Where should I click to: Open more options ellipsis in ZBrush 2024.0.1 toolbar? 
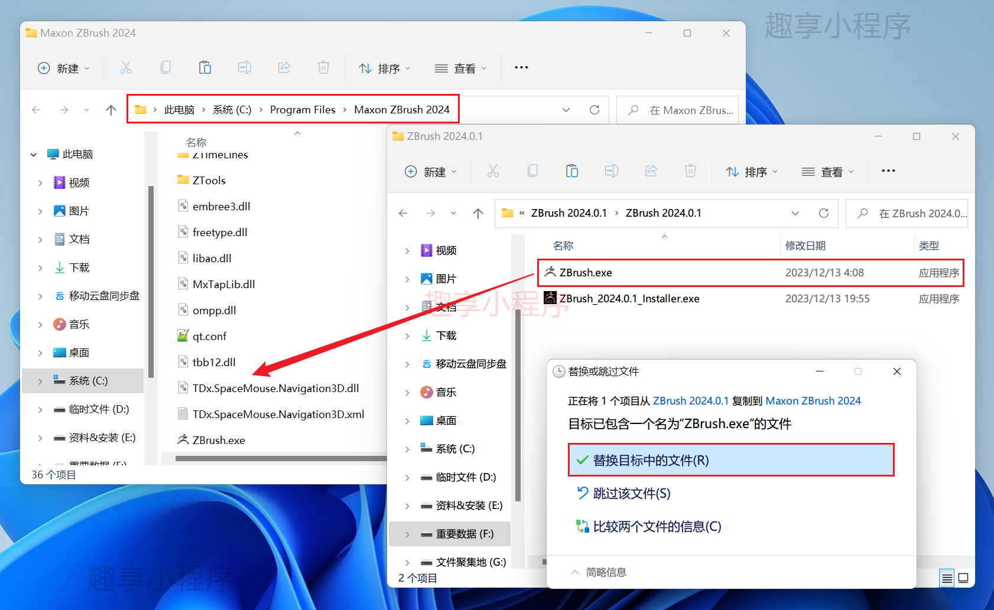point(888,171)
